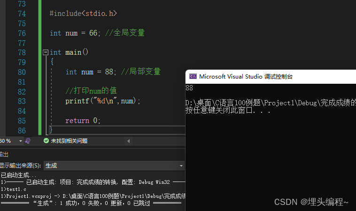Click the green no-issues check icon
The image size is (356, 211).
(x=46, y=141)
